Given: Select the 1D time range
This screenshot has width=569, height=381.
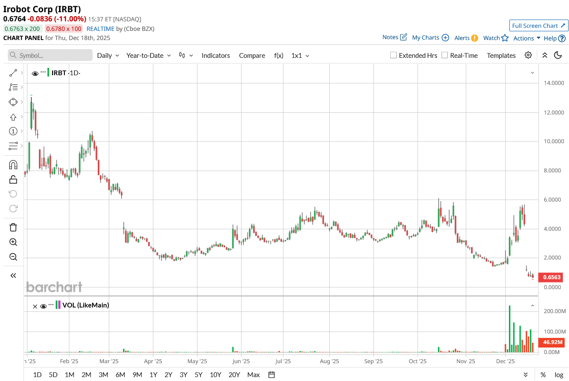Looking at the screenshot, I should (37, 375).
